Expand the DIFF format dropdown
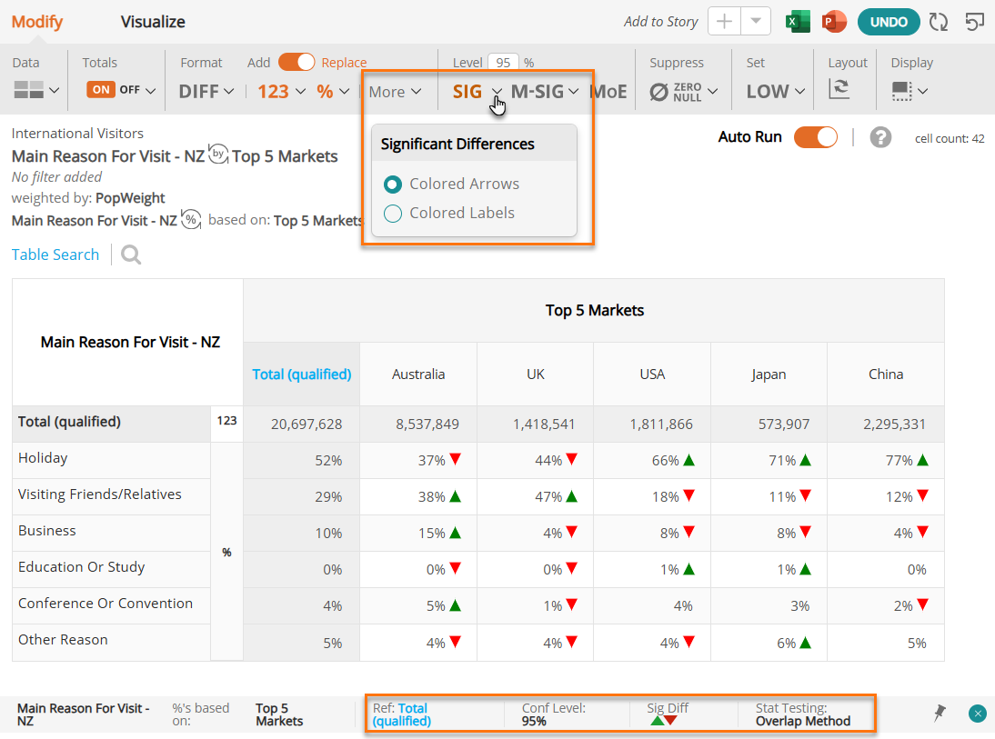 [x=206, y=92]
